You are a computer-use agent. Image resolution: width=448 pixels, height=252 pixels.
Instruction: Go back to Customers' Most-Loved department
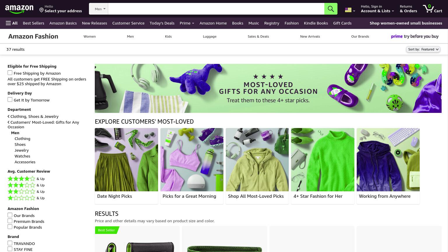[43, 125]
